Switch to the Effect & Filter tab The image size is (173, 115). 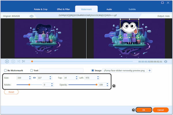click(x=63, y=9)
